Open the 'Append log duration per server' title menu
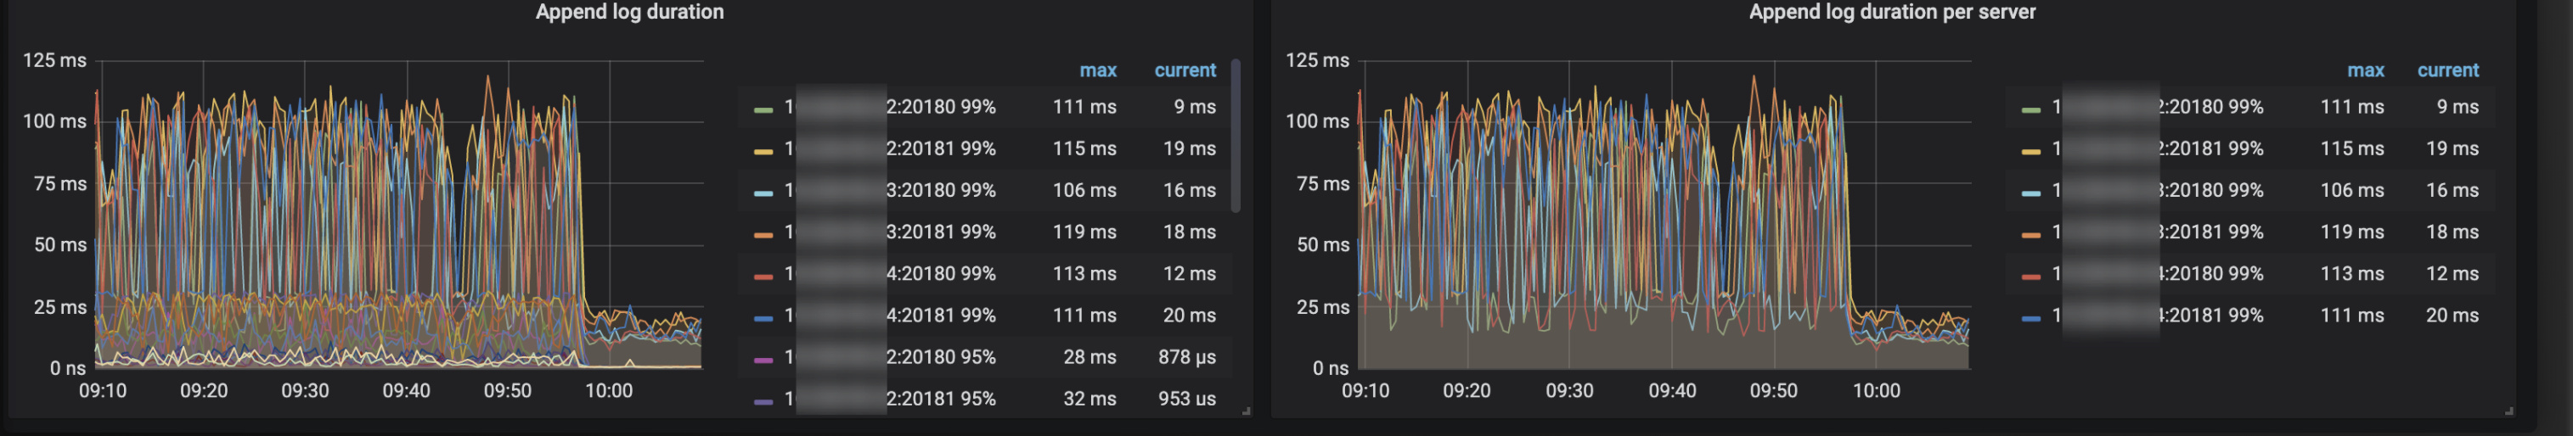The image size is (2573, 436). coord(1891,12)
